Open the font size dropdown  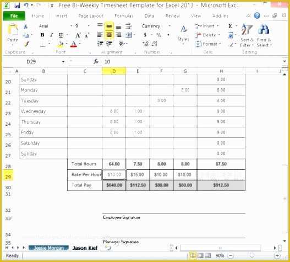pyautogui.click(x=89, y=26)
